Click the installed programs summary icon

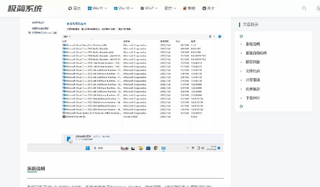point(69,139)
